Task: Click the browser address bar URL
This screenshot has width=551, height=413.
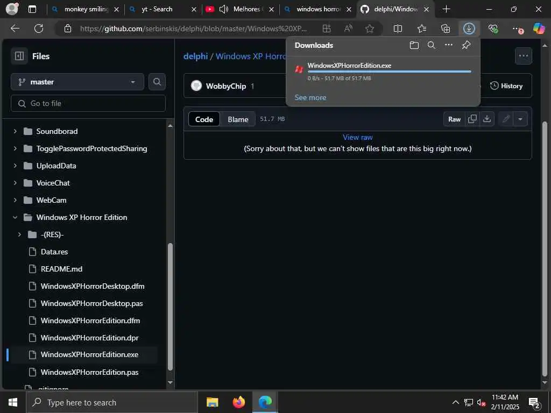Action: pyautogui.click(x=193, y=29)
